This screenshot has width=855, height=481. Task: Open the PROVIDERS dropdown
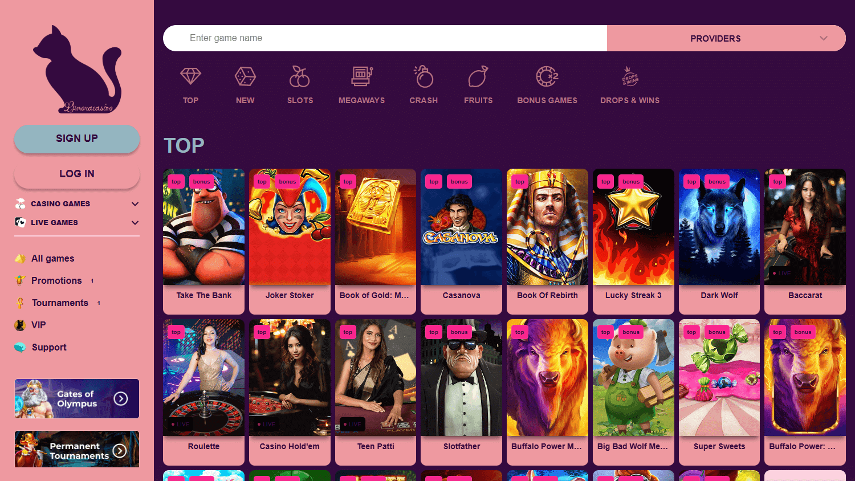click(x=726, y=38)
